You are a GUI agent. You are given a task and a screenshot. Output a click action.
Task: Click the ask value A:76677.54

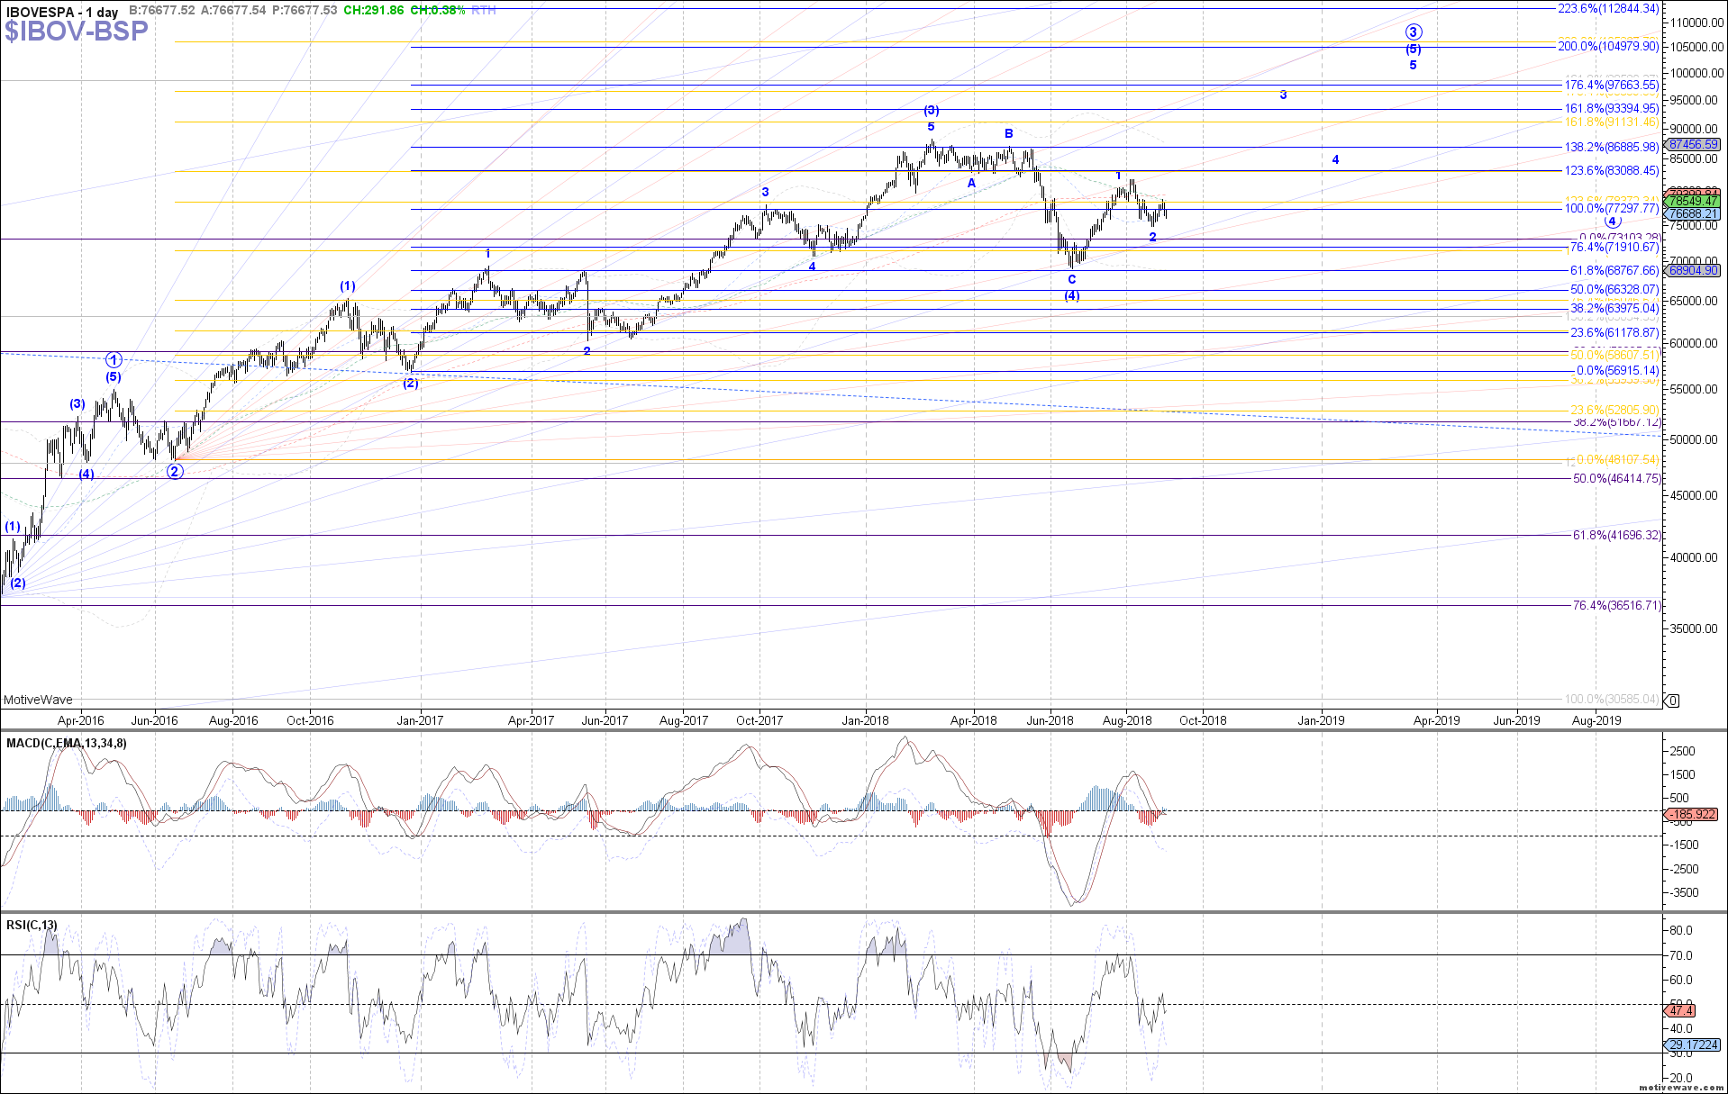233,11
